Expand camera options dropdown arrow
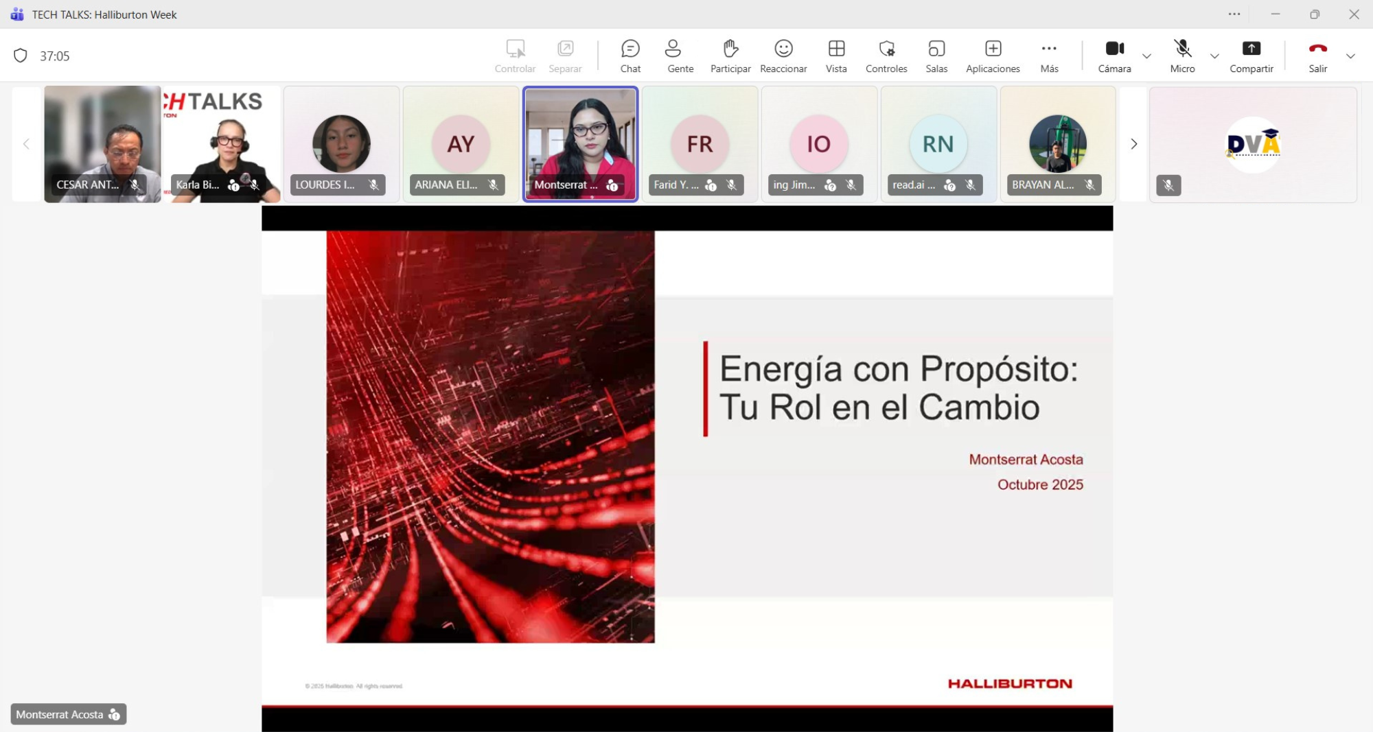 [x=1146, y=56]
